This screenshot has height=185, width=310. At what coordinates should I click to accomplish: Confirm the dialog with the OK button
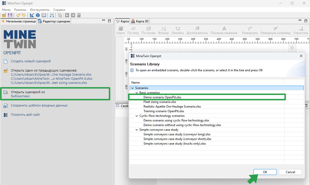coord(265,172)
